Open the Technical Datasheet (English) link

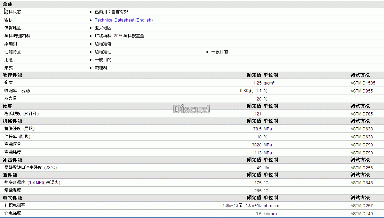[x=124, y=20]
